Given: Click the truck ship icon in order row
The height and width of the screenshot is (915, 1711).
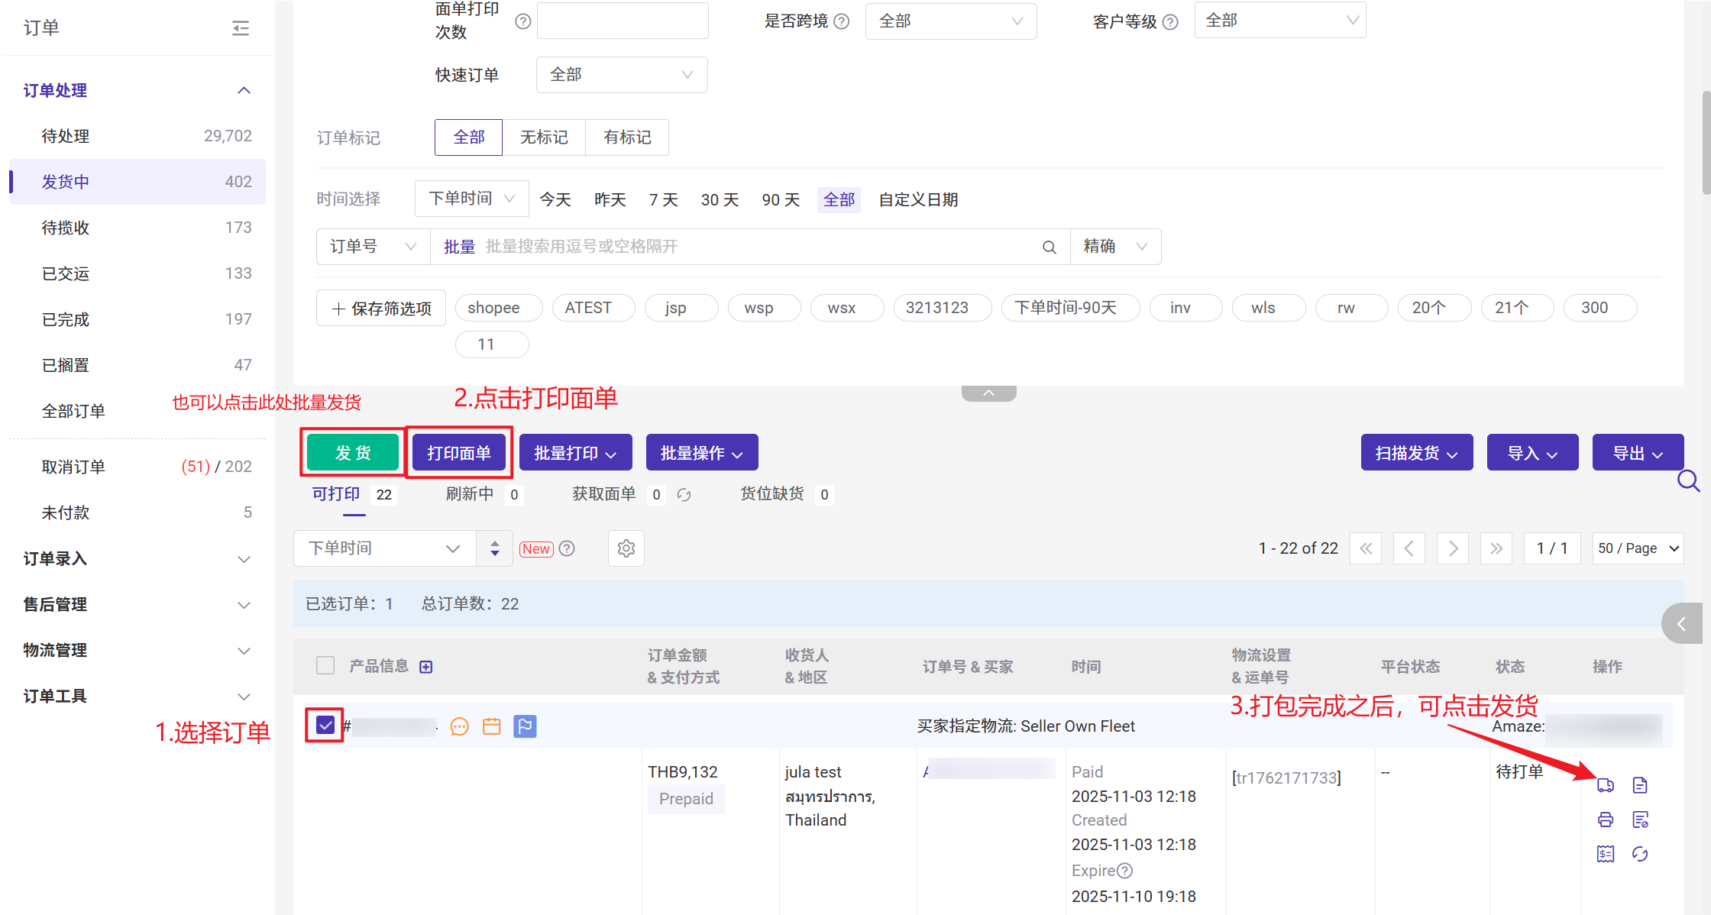Looking at the screenshot, I should [1605, 785].
